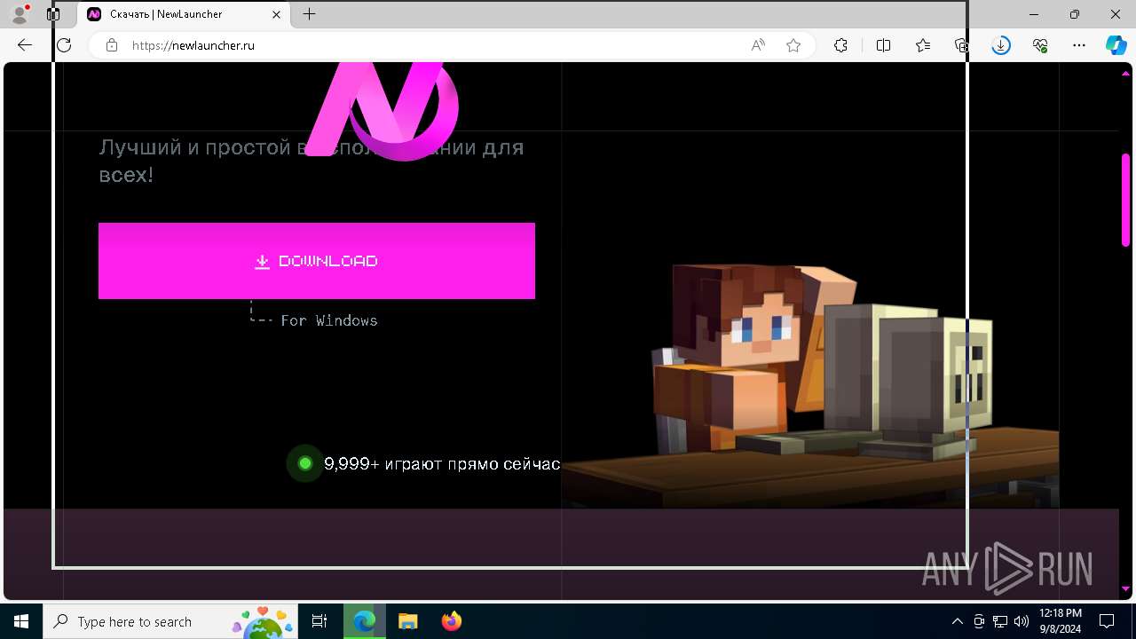Add this page to favorites star

pos(793,45)
